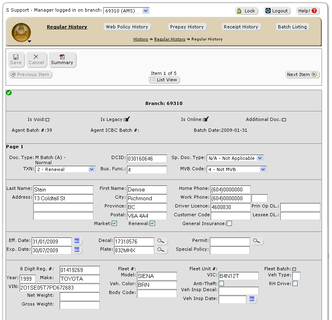The image size is (332, 320).
Task: Click the Summary PDF icon button
Action: (x=62, y=60)
